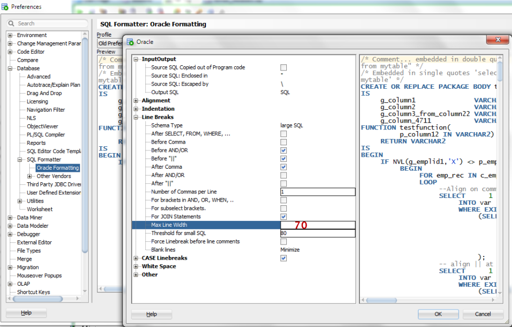Open the PL/SQL Compiler preferences

point(46,135)
